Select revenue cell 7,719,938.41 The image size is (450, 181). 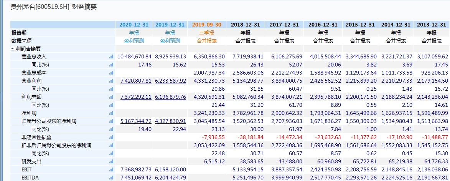point(248,57)
